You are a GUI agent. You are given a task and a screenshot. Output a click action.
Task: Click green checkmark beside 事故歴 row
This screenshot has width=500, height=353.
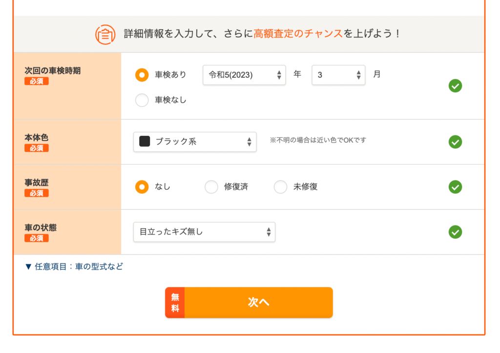point(455,187)
